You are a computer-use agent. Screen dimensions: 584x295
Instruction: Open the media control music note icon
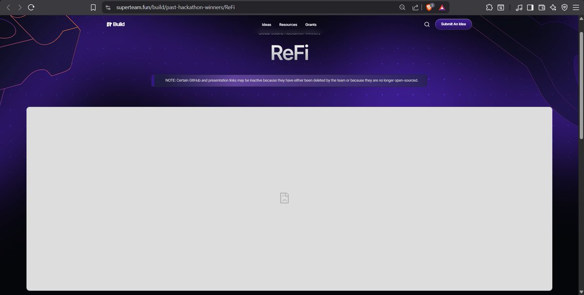click(x=519, y=7)
